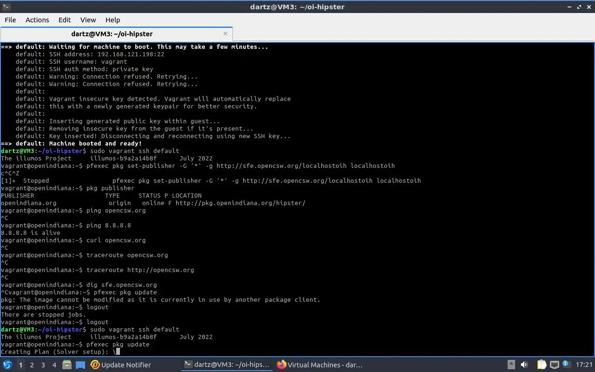
Task: Close the terminal window
Action: coord(588,7)
